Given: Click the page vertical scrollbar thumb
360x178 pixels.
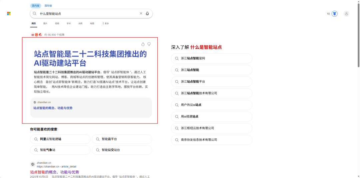Looking at the screenshot, I should (358, 35).
